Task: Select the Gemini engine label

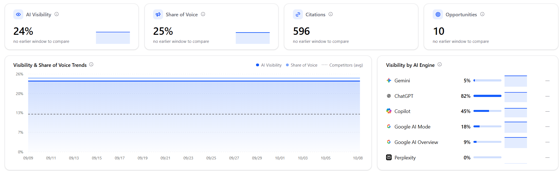Action: point(402,80)
